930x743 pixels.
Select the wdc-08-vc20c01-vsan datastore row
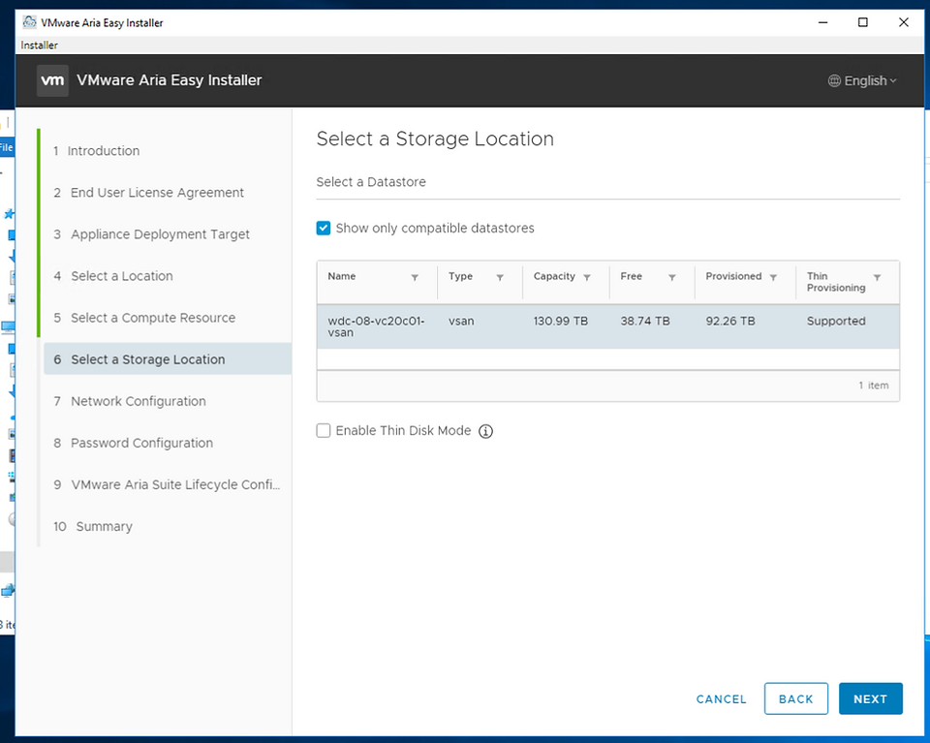point(608,326)
